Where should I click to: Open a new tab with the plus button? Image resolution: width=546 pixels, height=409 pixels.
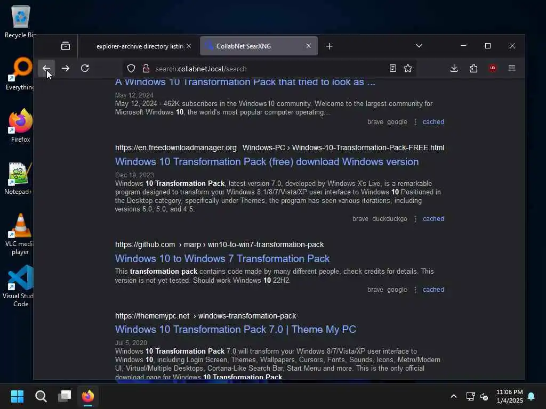pos(330,46)
